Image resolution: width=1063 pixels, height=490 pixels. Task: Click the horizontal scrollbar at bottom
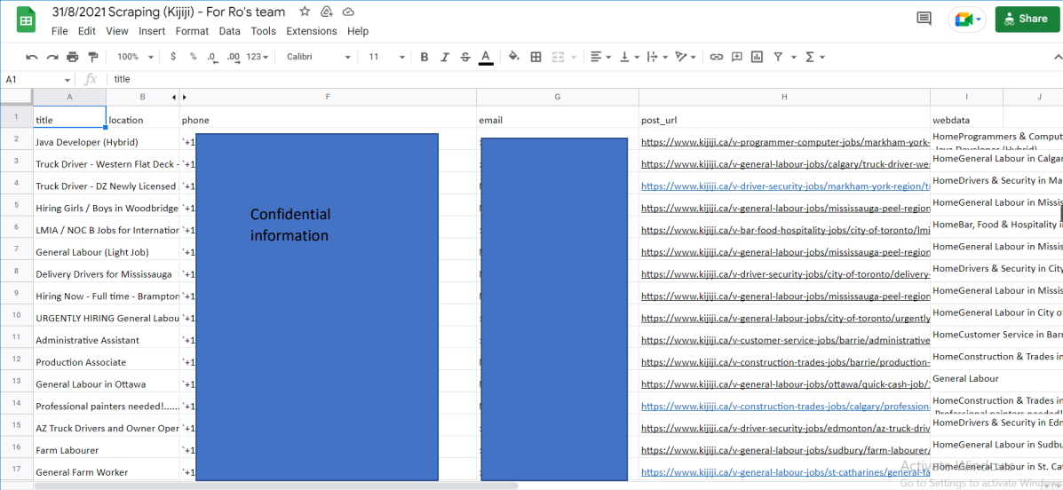click(276, 486)
